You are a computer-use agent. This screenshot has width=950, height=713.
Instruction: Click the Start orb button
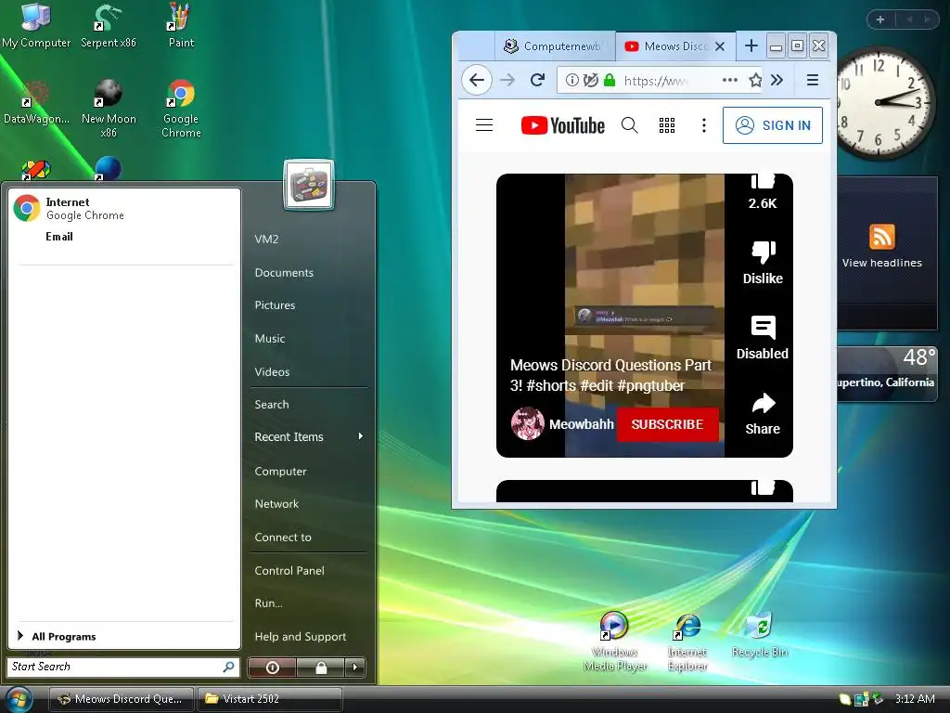(19, 698)
